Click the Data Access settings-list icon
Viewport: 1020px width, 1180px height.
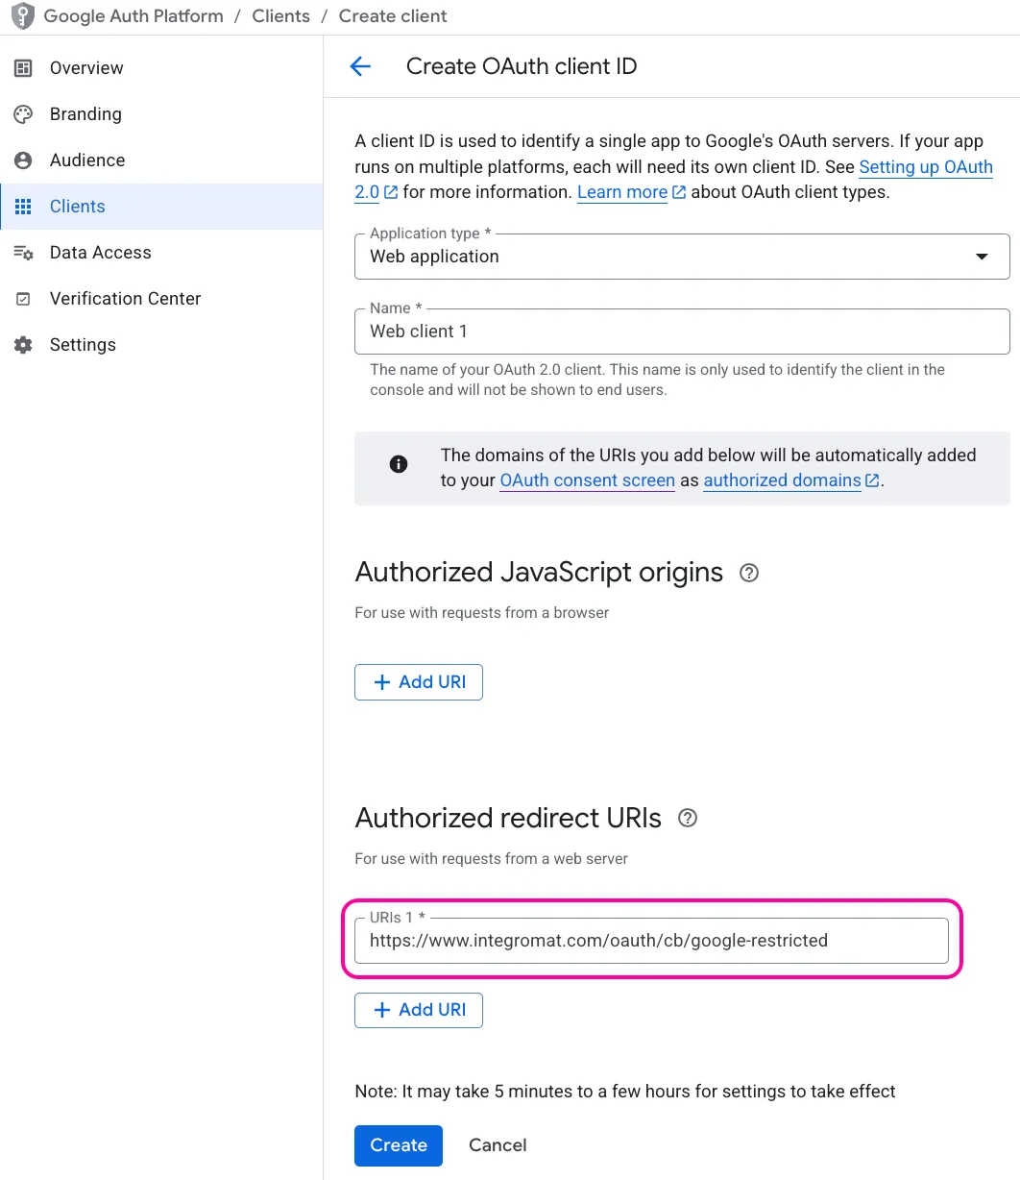click(x=23, y=253)
